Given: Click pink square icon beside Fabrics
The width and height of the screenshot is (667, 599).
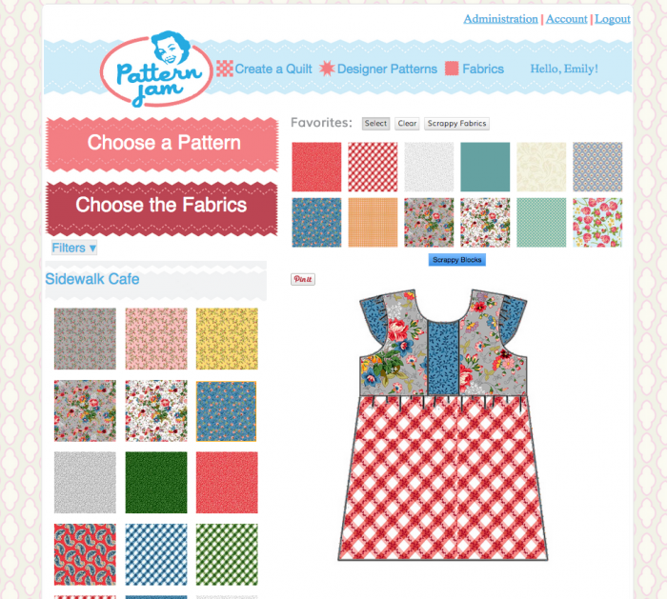Looking at the screenshot, I should click(452, 69).
